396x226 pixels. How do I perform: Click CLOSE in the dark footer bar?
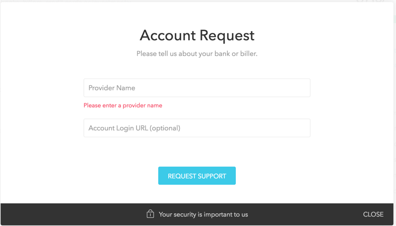373,214
